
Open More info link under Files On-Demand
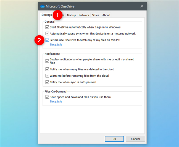56,101
